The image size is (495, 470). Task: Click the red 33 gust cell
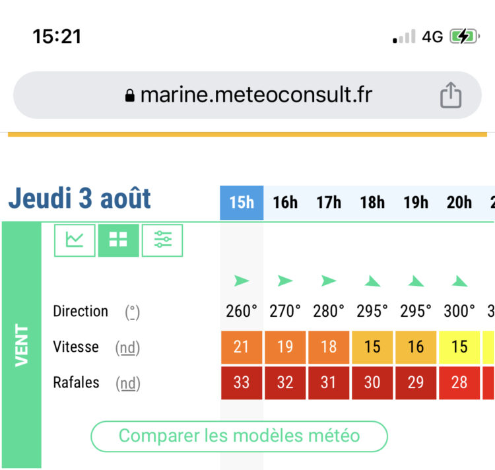(242, 383)
